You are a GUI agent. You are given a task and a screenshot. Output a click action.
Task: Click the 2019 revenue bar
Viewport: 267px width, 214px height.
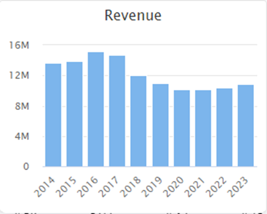pyautogui.click(x=161, y=125)
